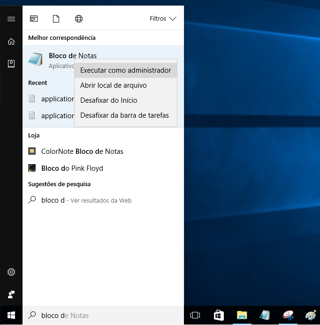This screenshot has width=320, height=325.
Task: Open Task View on the taskbar
Action: point(195,315)
